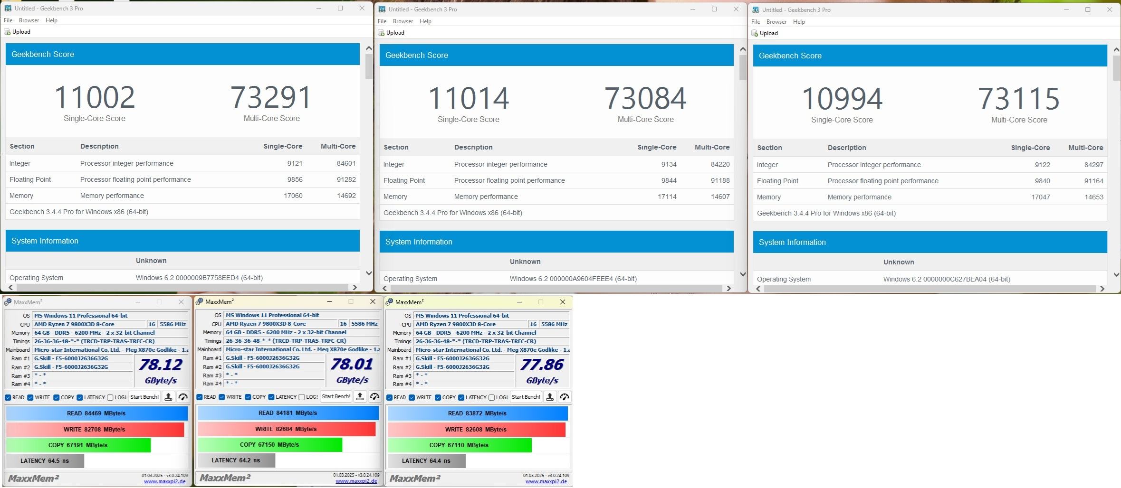Click the scroll-down arrow in the 73115 multi-core Geekbench window
Viewport: 1121px width, 488px height.
click(1116, 274)
